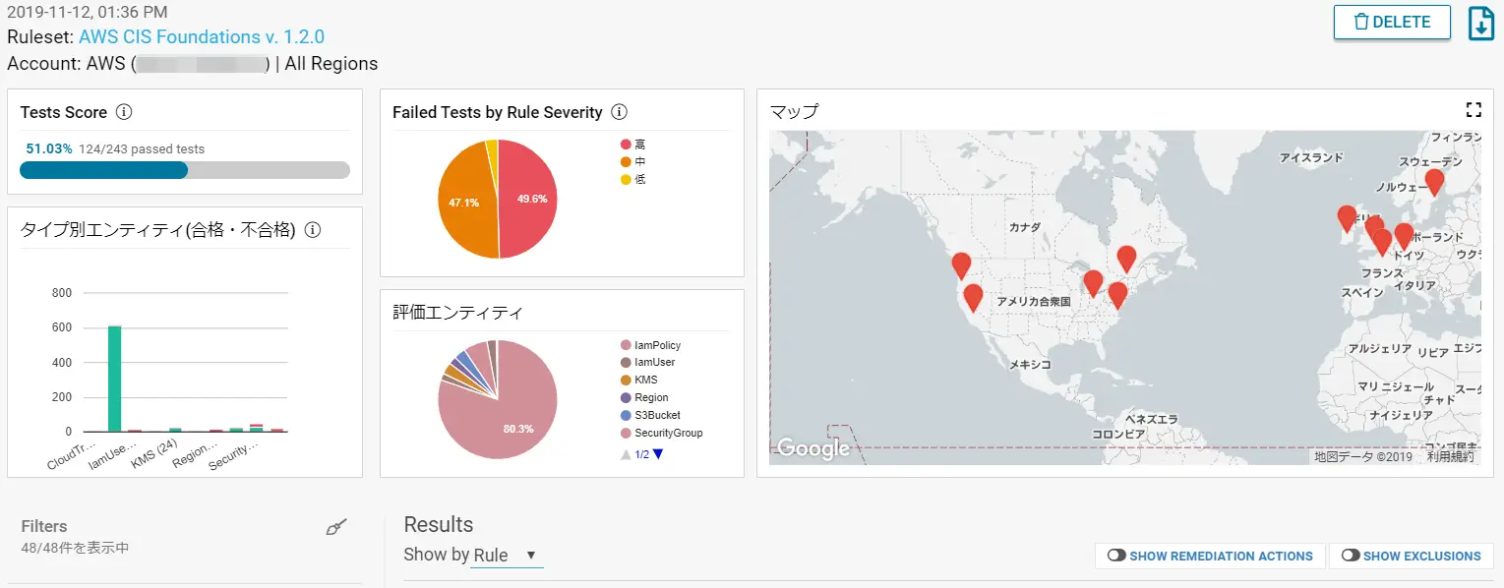This screenshot has height=588, width=1504.
Task: Click the 49.6% red pie slice
Action: [529, 199]
